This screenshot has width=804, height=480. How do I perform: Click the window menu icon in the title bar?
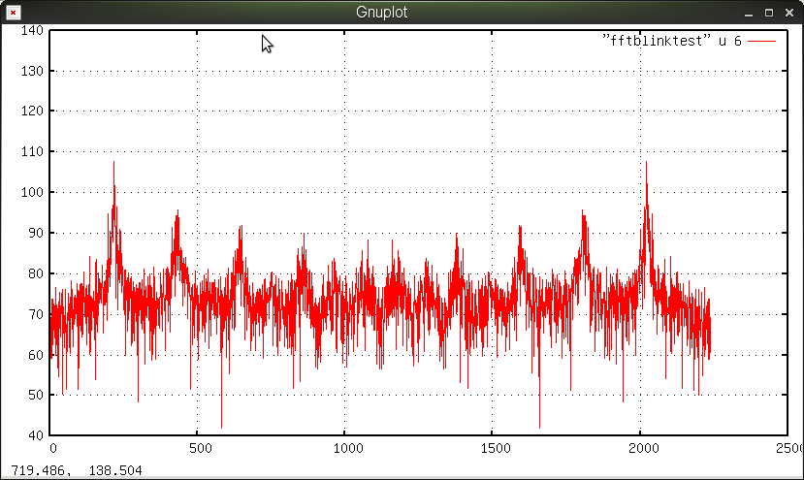(x=12, y=13)
